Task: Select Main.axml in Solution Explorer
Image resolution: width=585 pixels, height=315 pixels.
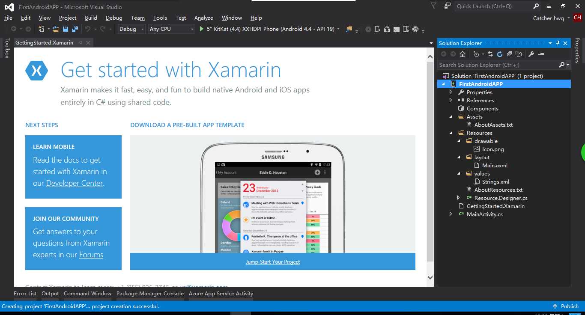Action: click(495, 166)
